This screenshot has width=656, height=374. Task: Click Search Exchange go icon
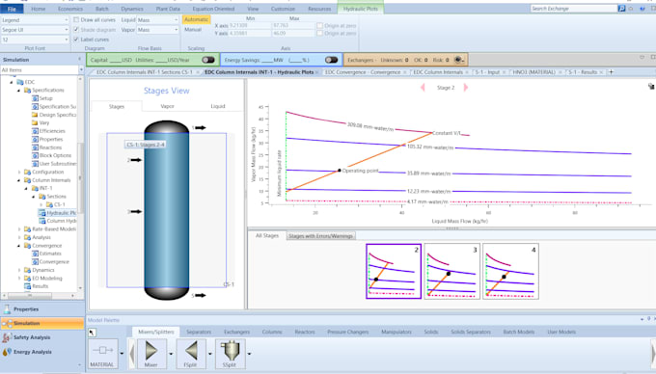coord(621,9)
